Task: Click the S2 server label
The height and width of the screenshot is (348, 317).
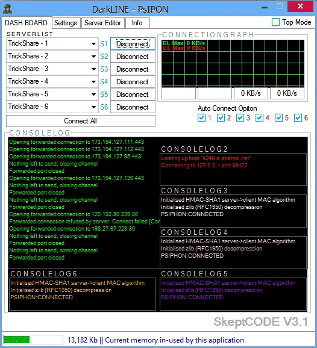Action: pos(104,57)
